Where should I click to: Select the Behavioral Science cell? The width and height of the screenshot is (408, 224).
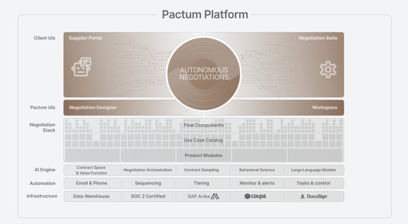(257, 170)
